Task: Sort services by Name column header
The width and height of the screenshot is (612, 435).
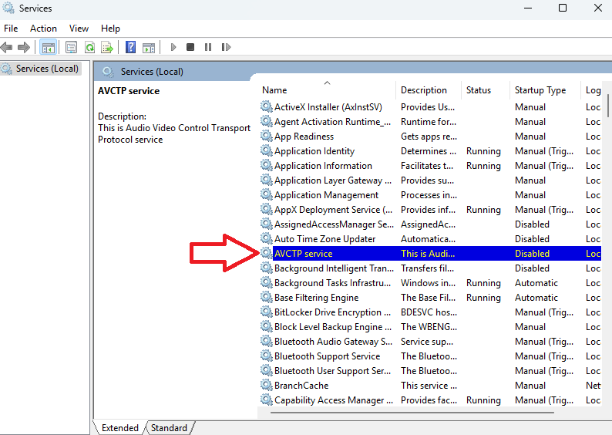Action: [274, 90]
